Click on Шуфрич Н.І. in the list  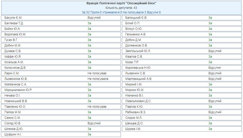point(13,134)
